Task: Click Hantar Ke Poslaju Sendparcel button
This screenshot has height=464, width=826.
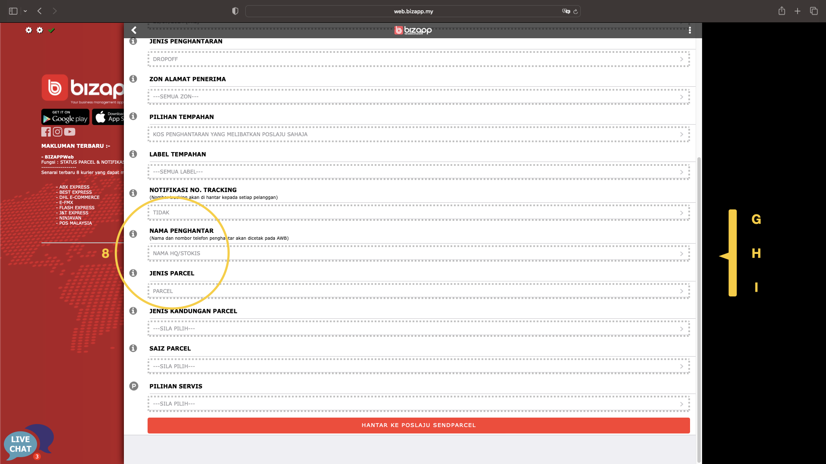Action: click(419, 425)
